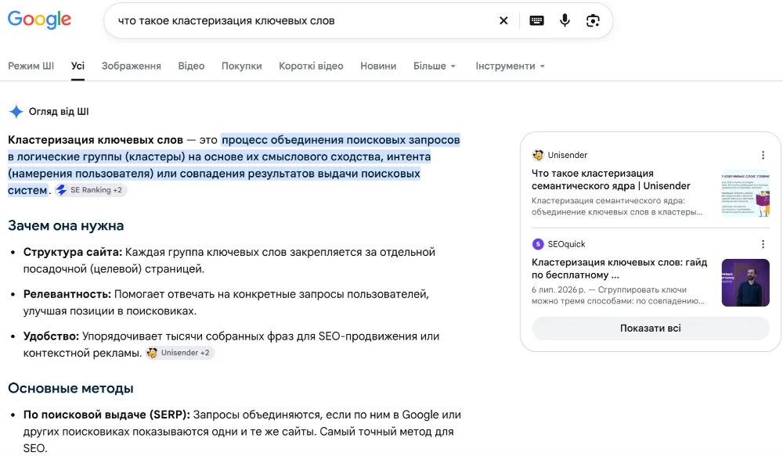Viewport: 783px width, 456px height.
Task: Open SEOquick Кластеризация ключевых слов гайд link
Action: (619, 268)
